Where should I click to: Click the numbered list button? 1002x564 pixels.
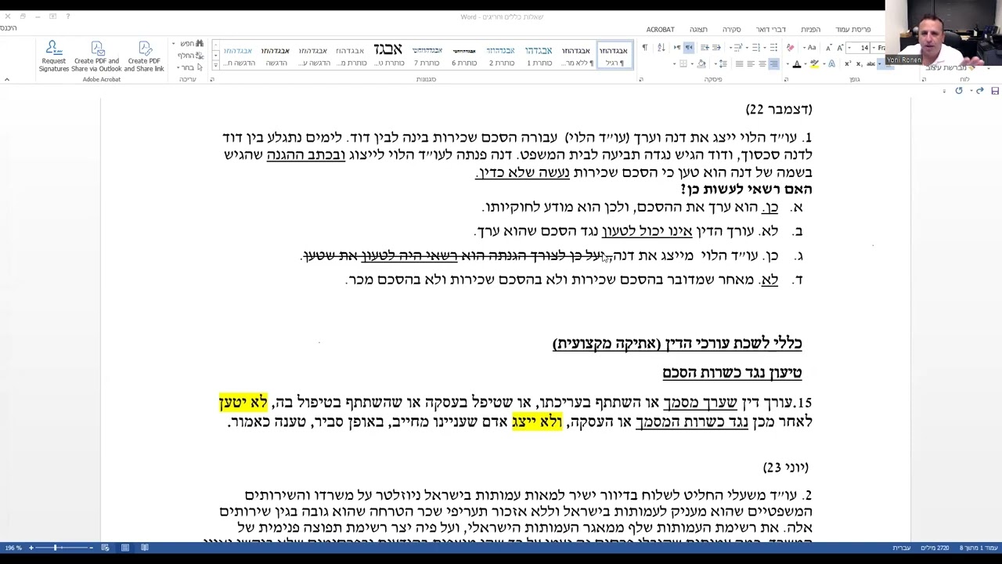point(756,48)
